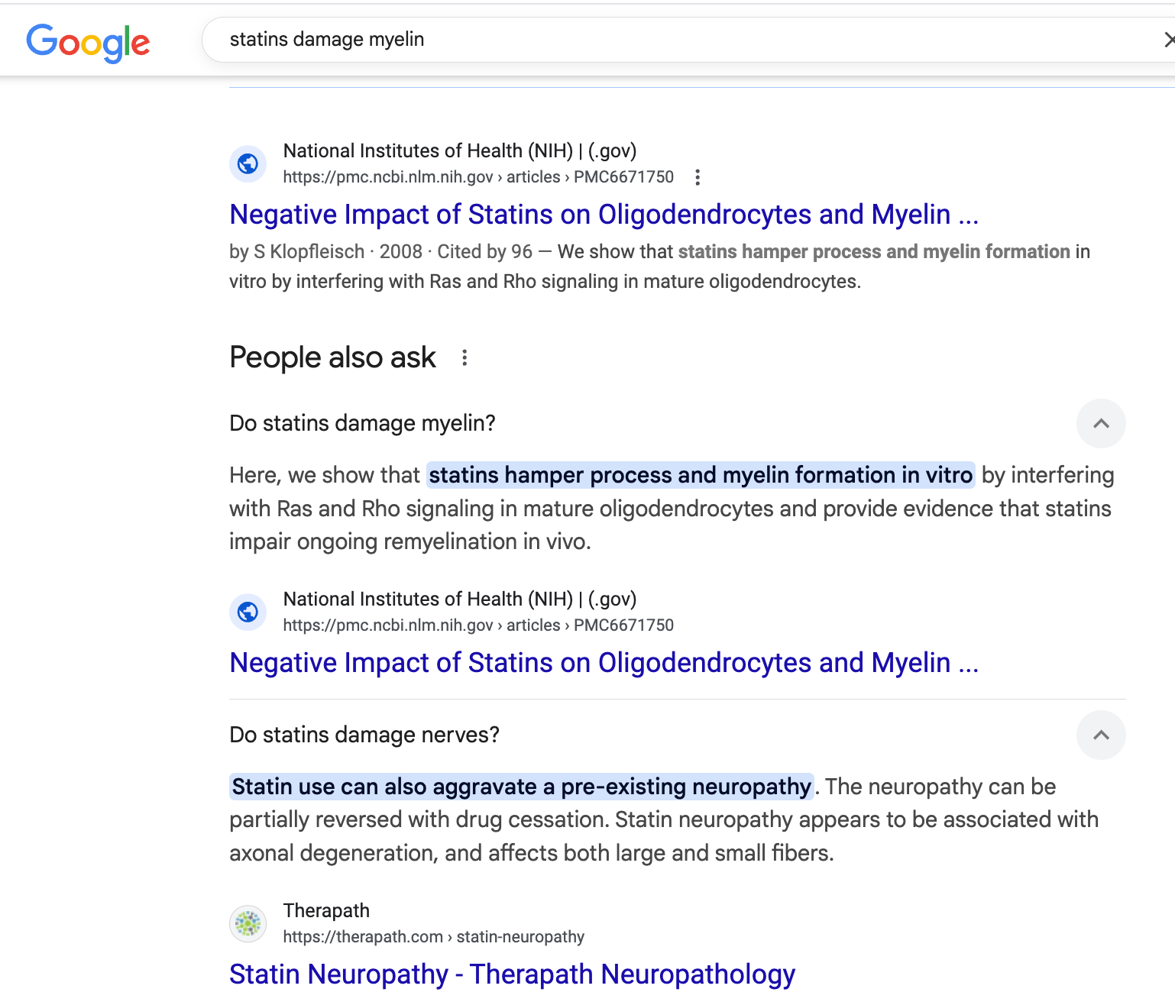Open 'Statin Neuropathy - Therapath Neuropathology' link
1175x1005 pixels.
512,974
